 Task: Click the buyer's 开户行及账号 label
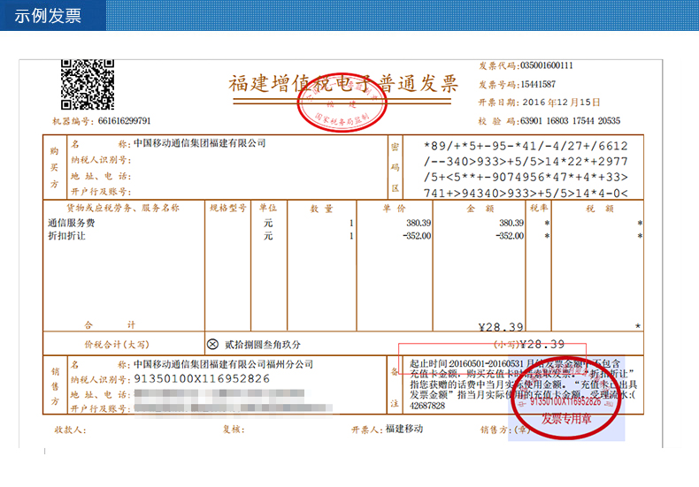(x=101, y=192)
